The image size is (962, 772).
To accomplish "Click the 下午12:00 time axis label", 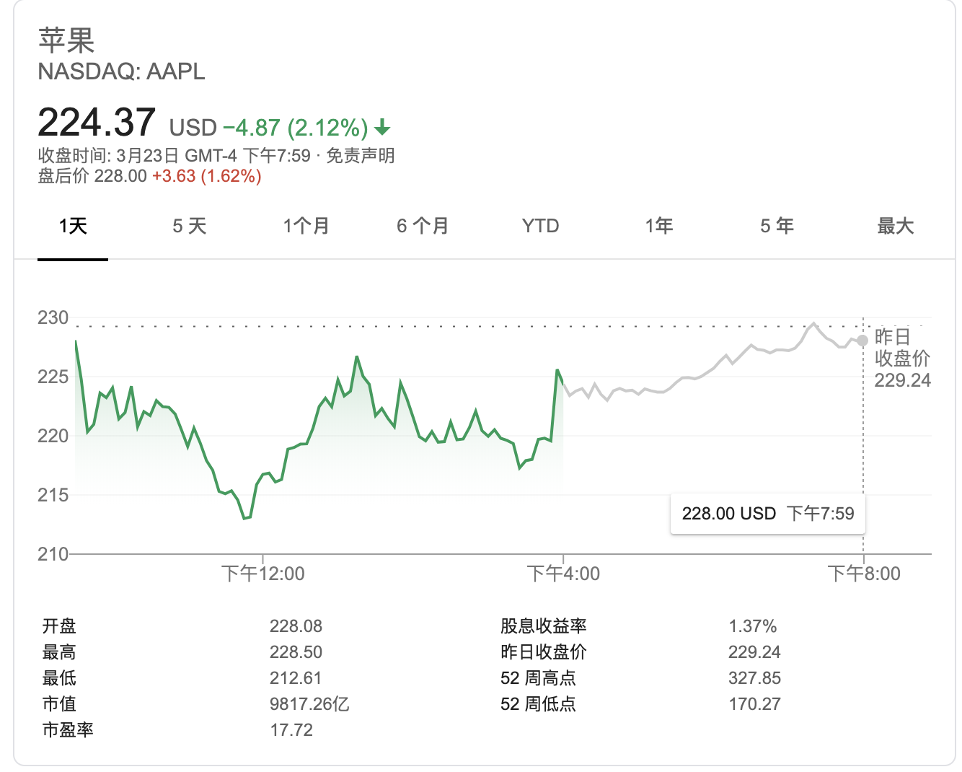I will [x=262, y=574].
